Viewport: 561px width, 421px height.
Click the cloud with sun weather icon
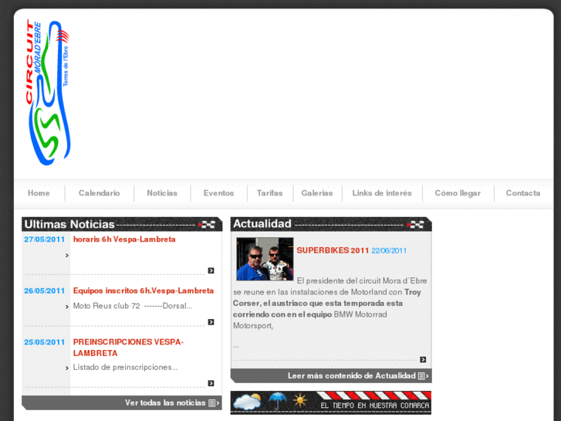[247, 402]
